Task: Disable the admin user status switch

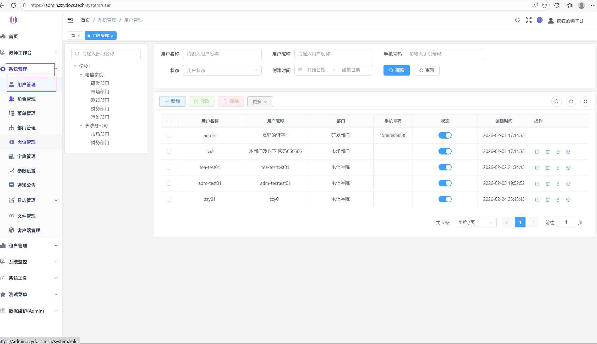Action: point(445,135)
